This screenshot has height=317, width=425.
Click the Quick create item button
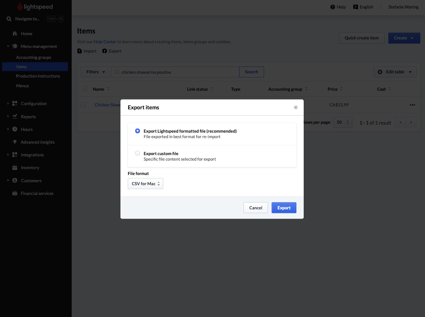(x=361, y=38)
